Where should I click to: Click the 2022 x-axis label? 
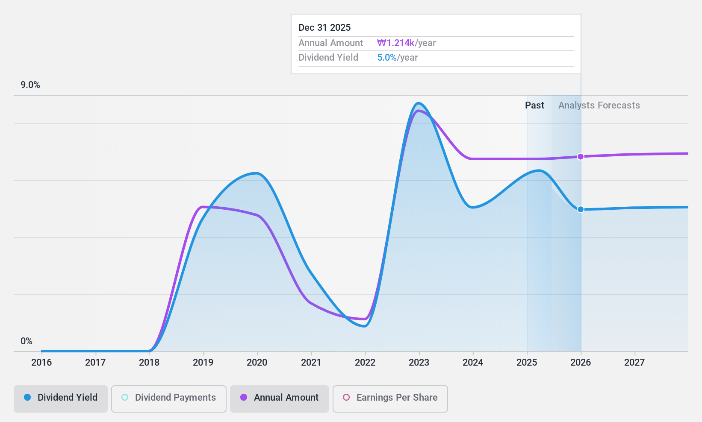coord(365,363)
